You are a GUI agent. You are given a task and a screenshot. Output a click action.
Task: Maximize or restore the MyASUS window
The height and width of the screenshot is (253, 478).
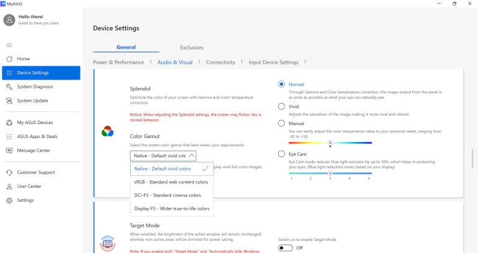coord(455,4)
